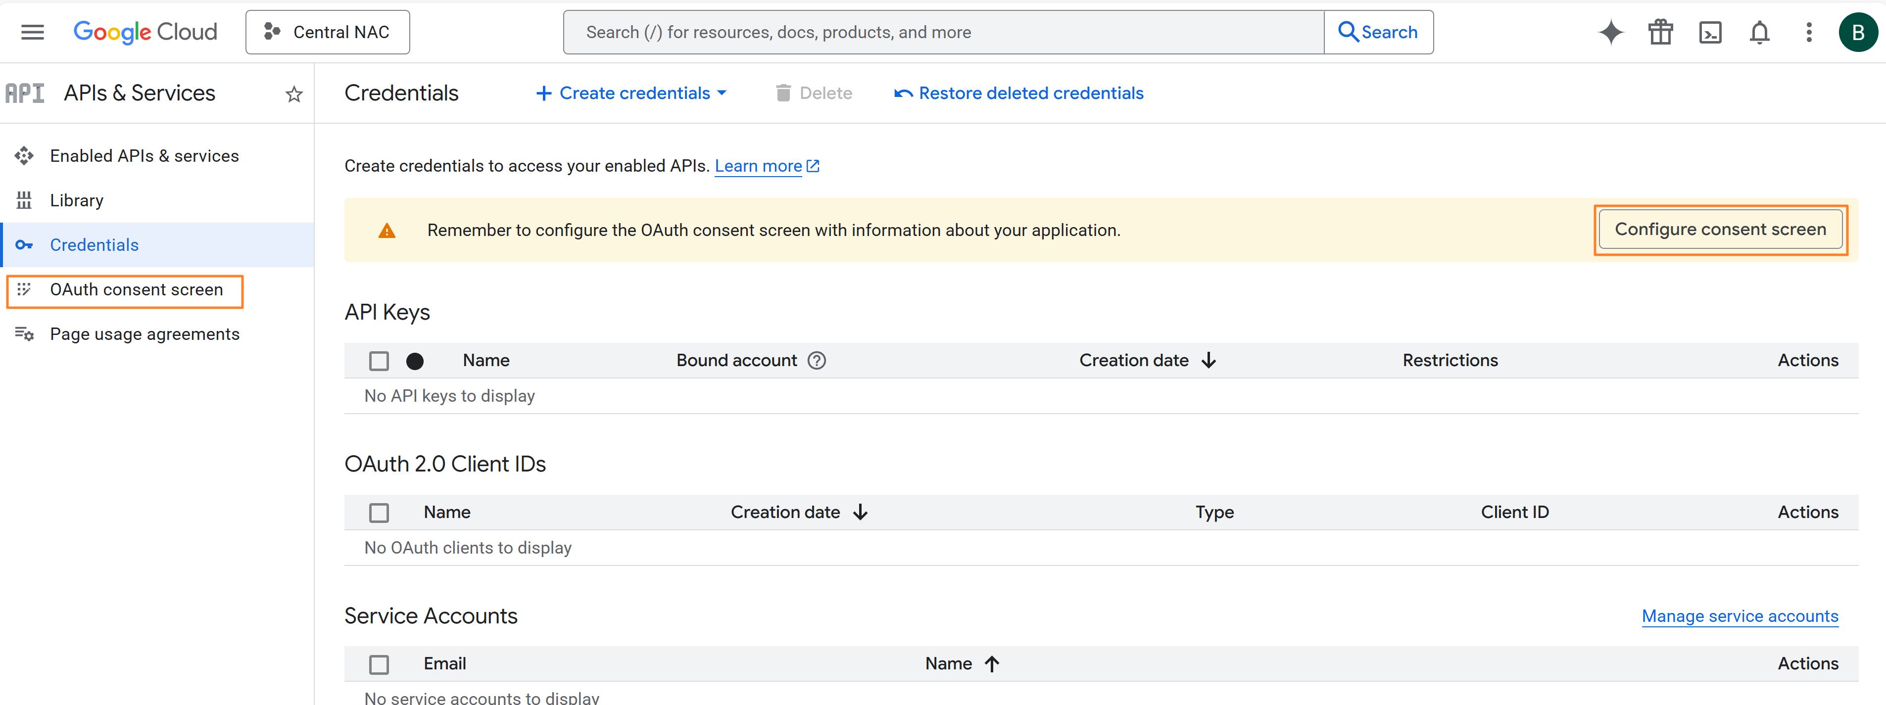Click the Delete credentials button
The height and width of the screenshot is (705, 1886).
pos(814,93)
